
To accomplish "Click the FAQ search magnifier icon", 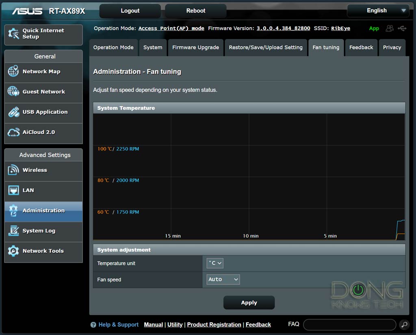I will point(404,324).
